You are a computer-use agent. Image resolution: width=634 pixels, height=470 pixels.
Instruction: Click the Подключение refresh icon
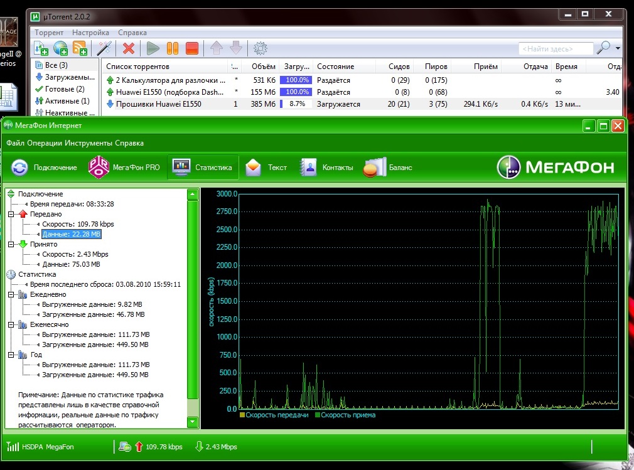19,168
